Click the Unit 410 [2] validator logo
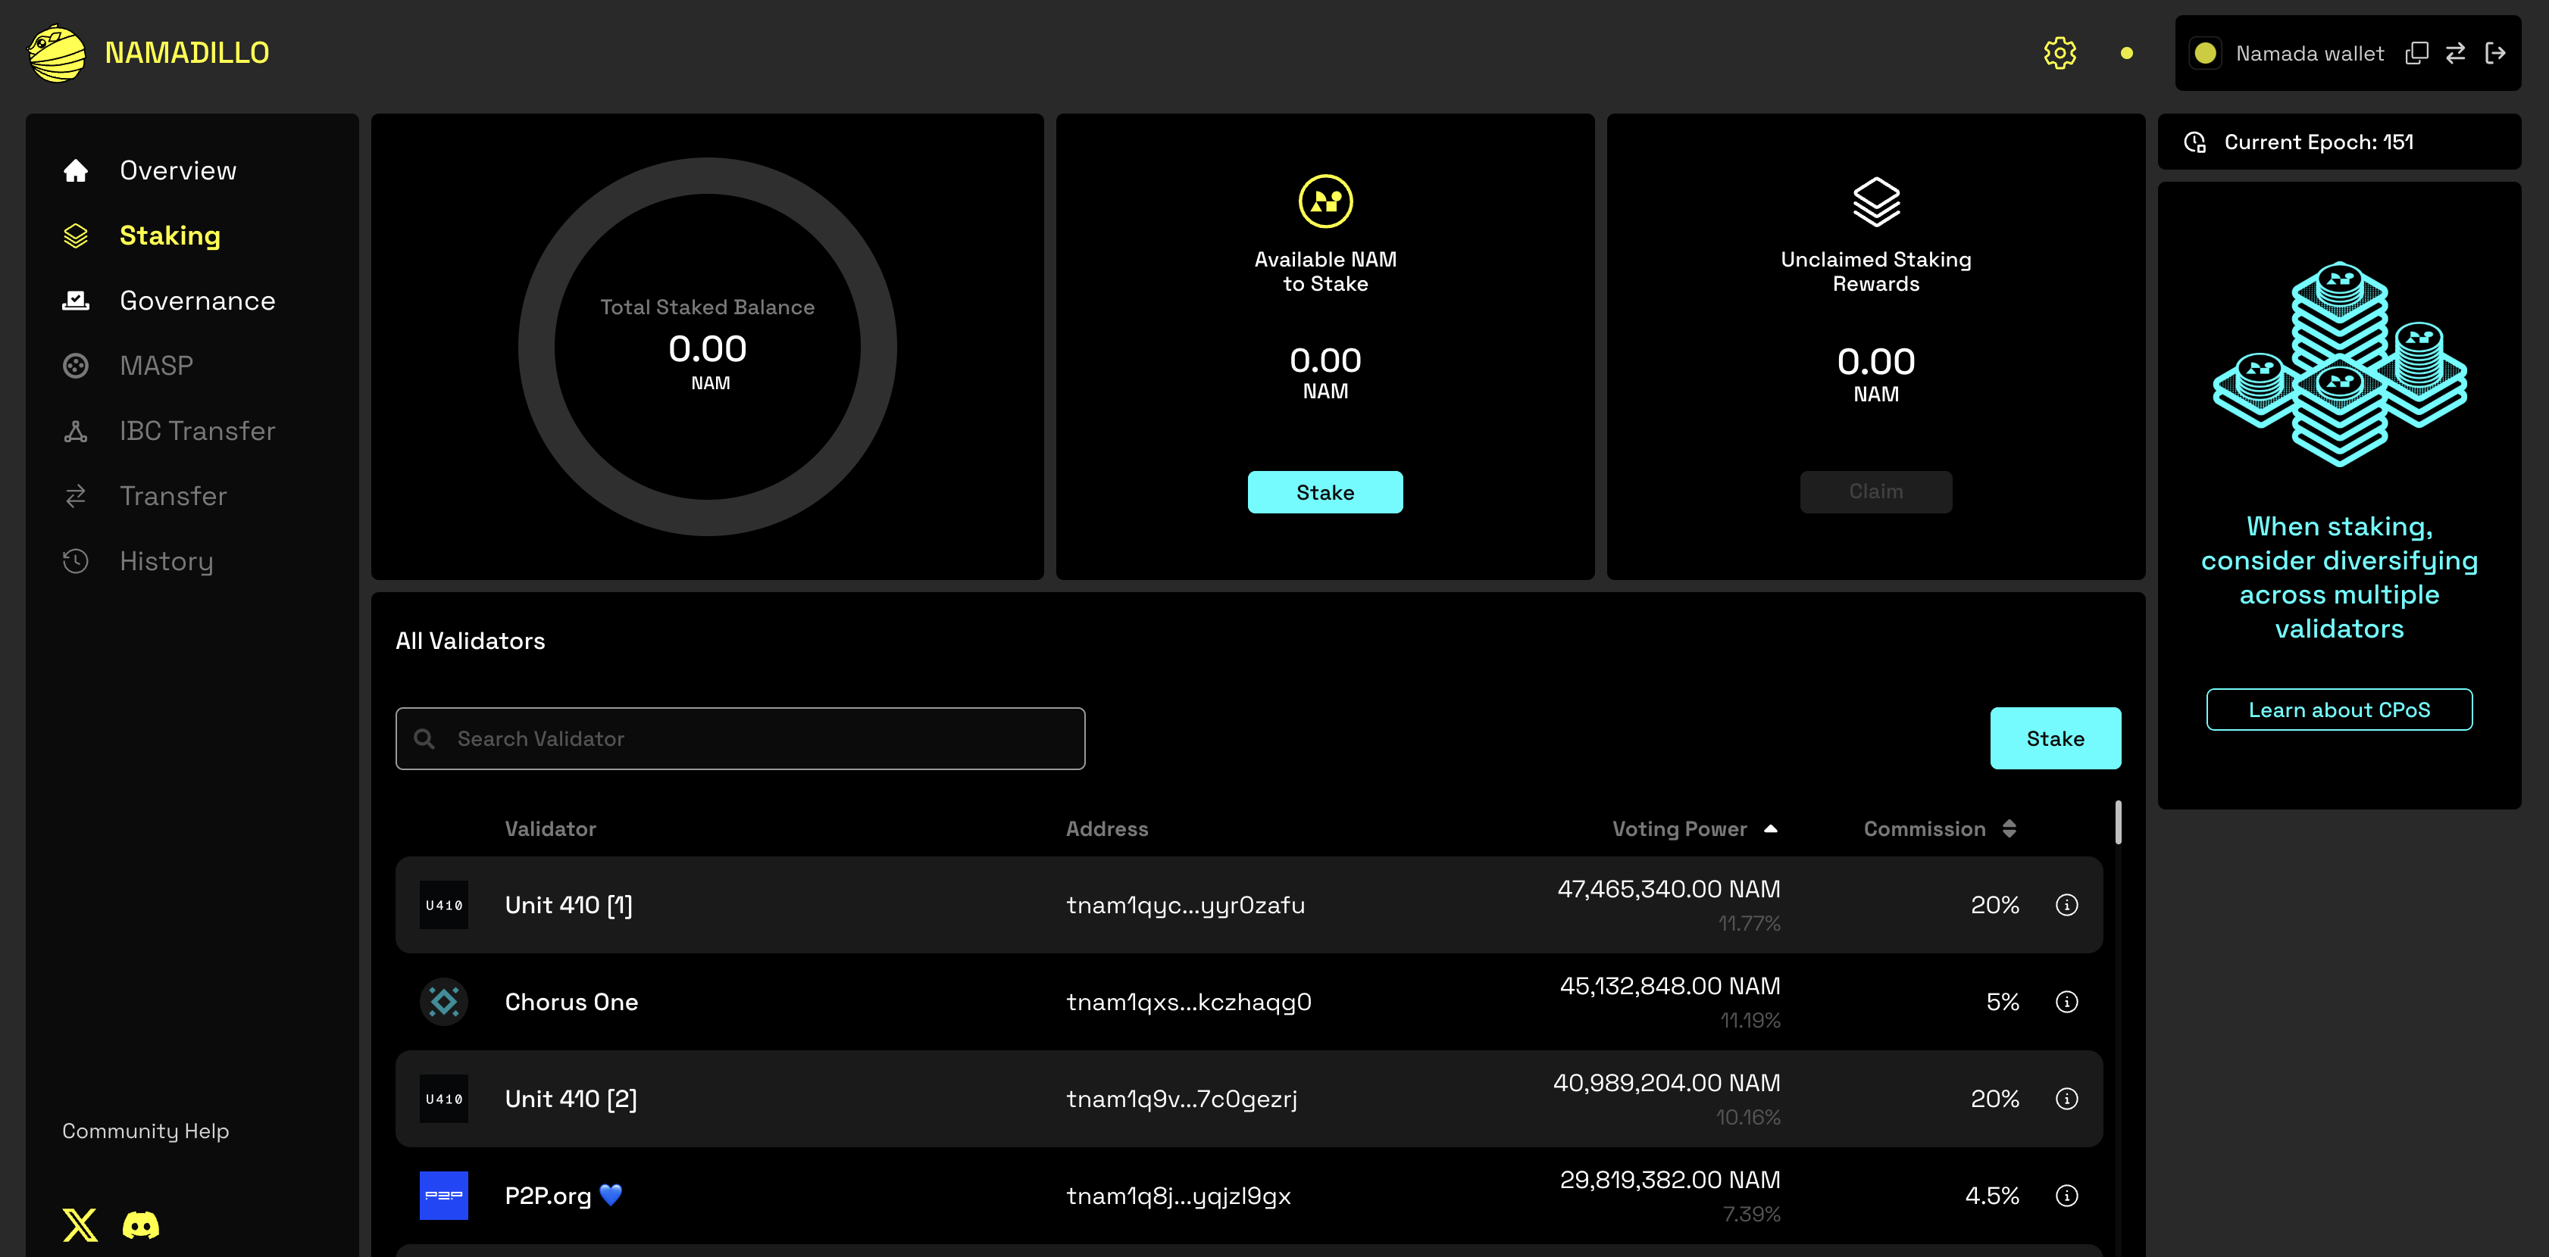This screenshot has width=2549, height=1257. [x=443, y=1099]
